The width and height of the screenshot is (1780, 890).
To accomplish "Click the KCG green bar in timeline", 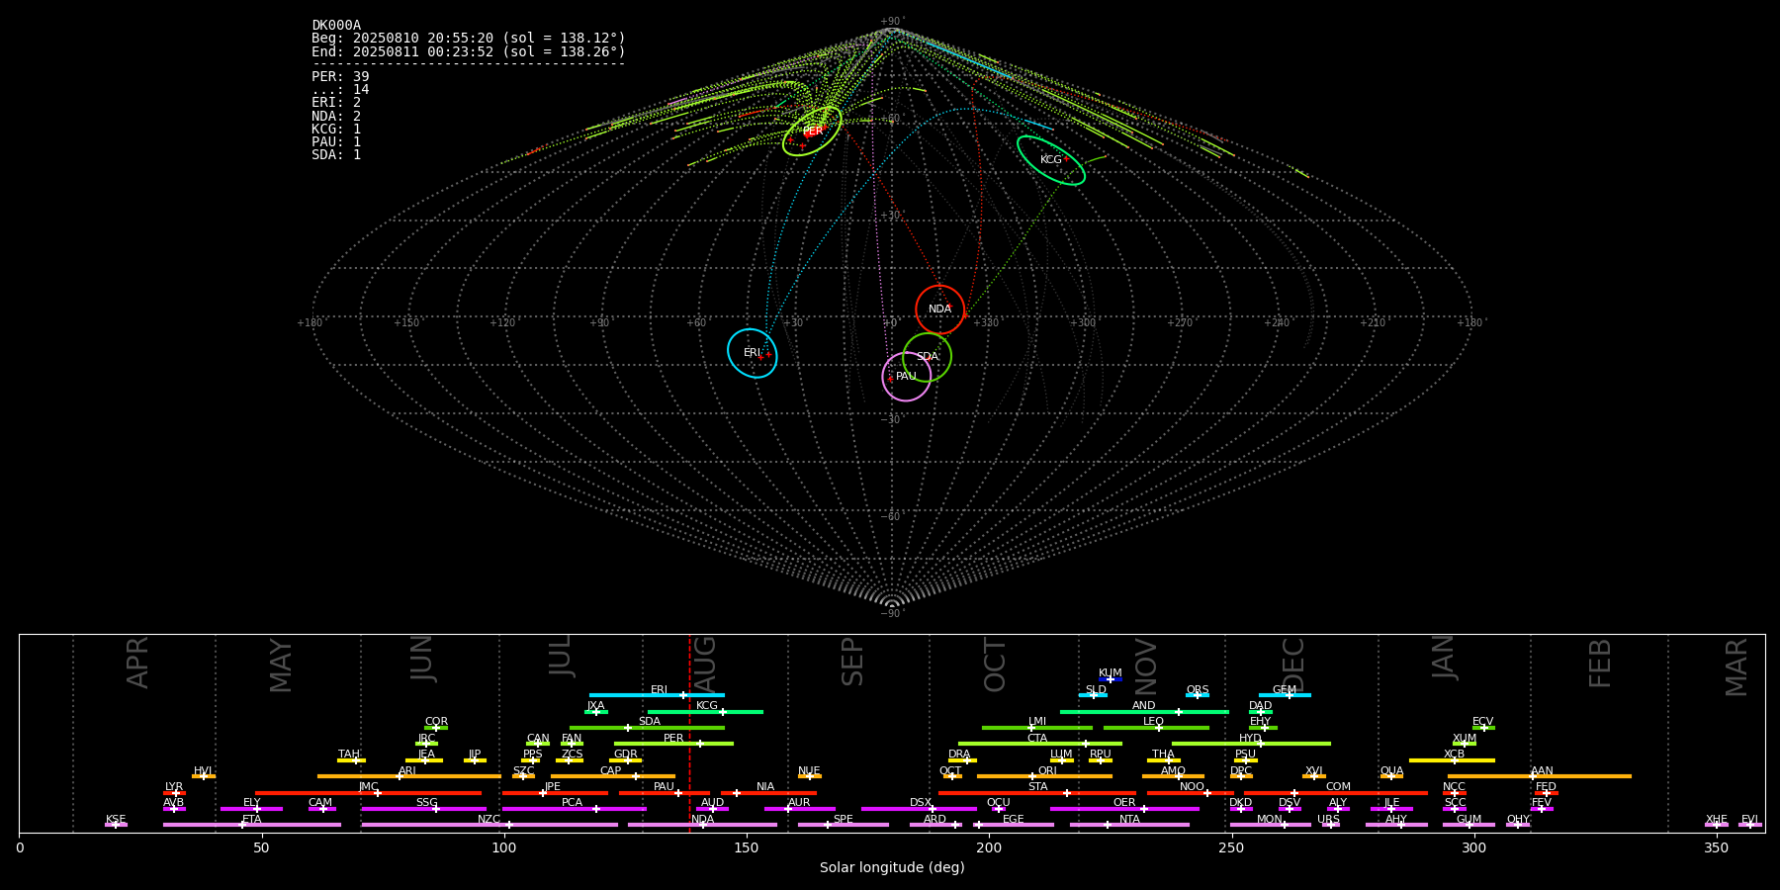I will click(705, 711).
